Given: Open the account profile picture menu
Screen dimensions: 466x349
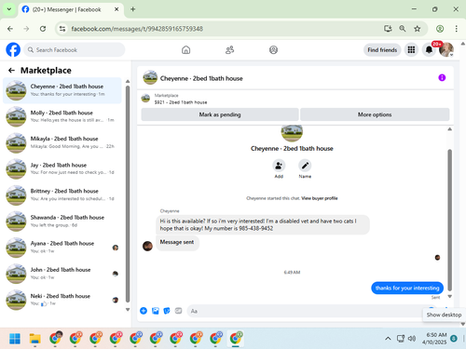Looking at the screenshot, I should coord(446,49).
